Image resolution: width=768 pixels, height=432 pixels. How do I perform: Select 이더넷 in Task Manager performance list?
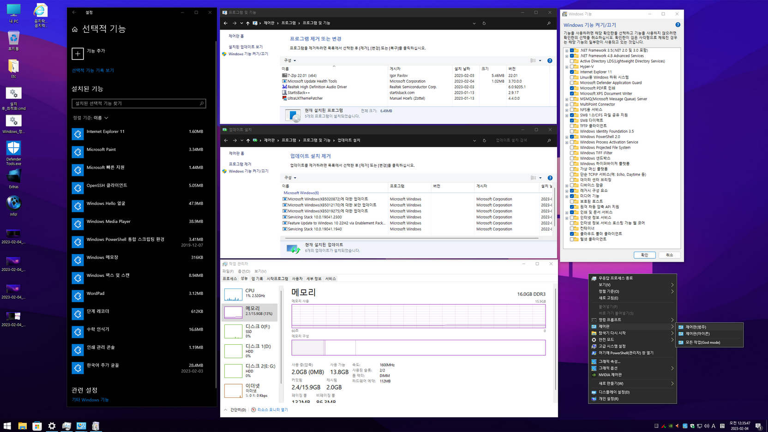coord(250,390)
